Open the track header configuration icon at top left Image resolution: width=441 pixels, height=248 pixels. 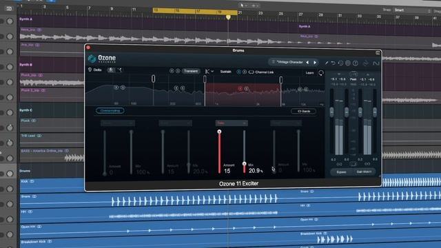click(9, 9)
